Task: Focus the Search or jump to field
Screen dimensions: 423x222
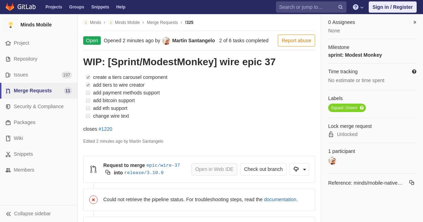Action: pos(307,7)
